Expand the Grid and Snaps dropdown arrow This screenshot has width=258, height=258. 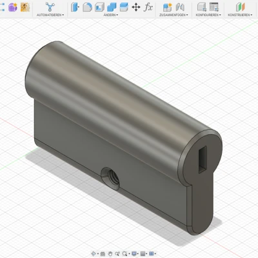[146, 253]
